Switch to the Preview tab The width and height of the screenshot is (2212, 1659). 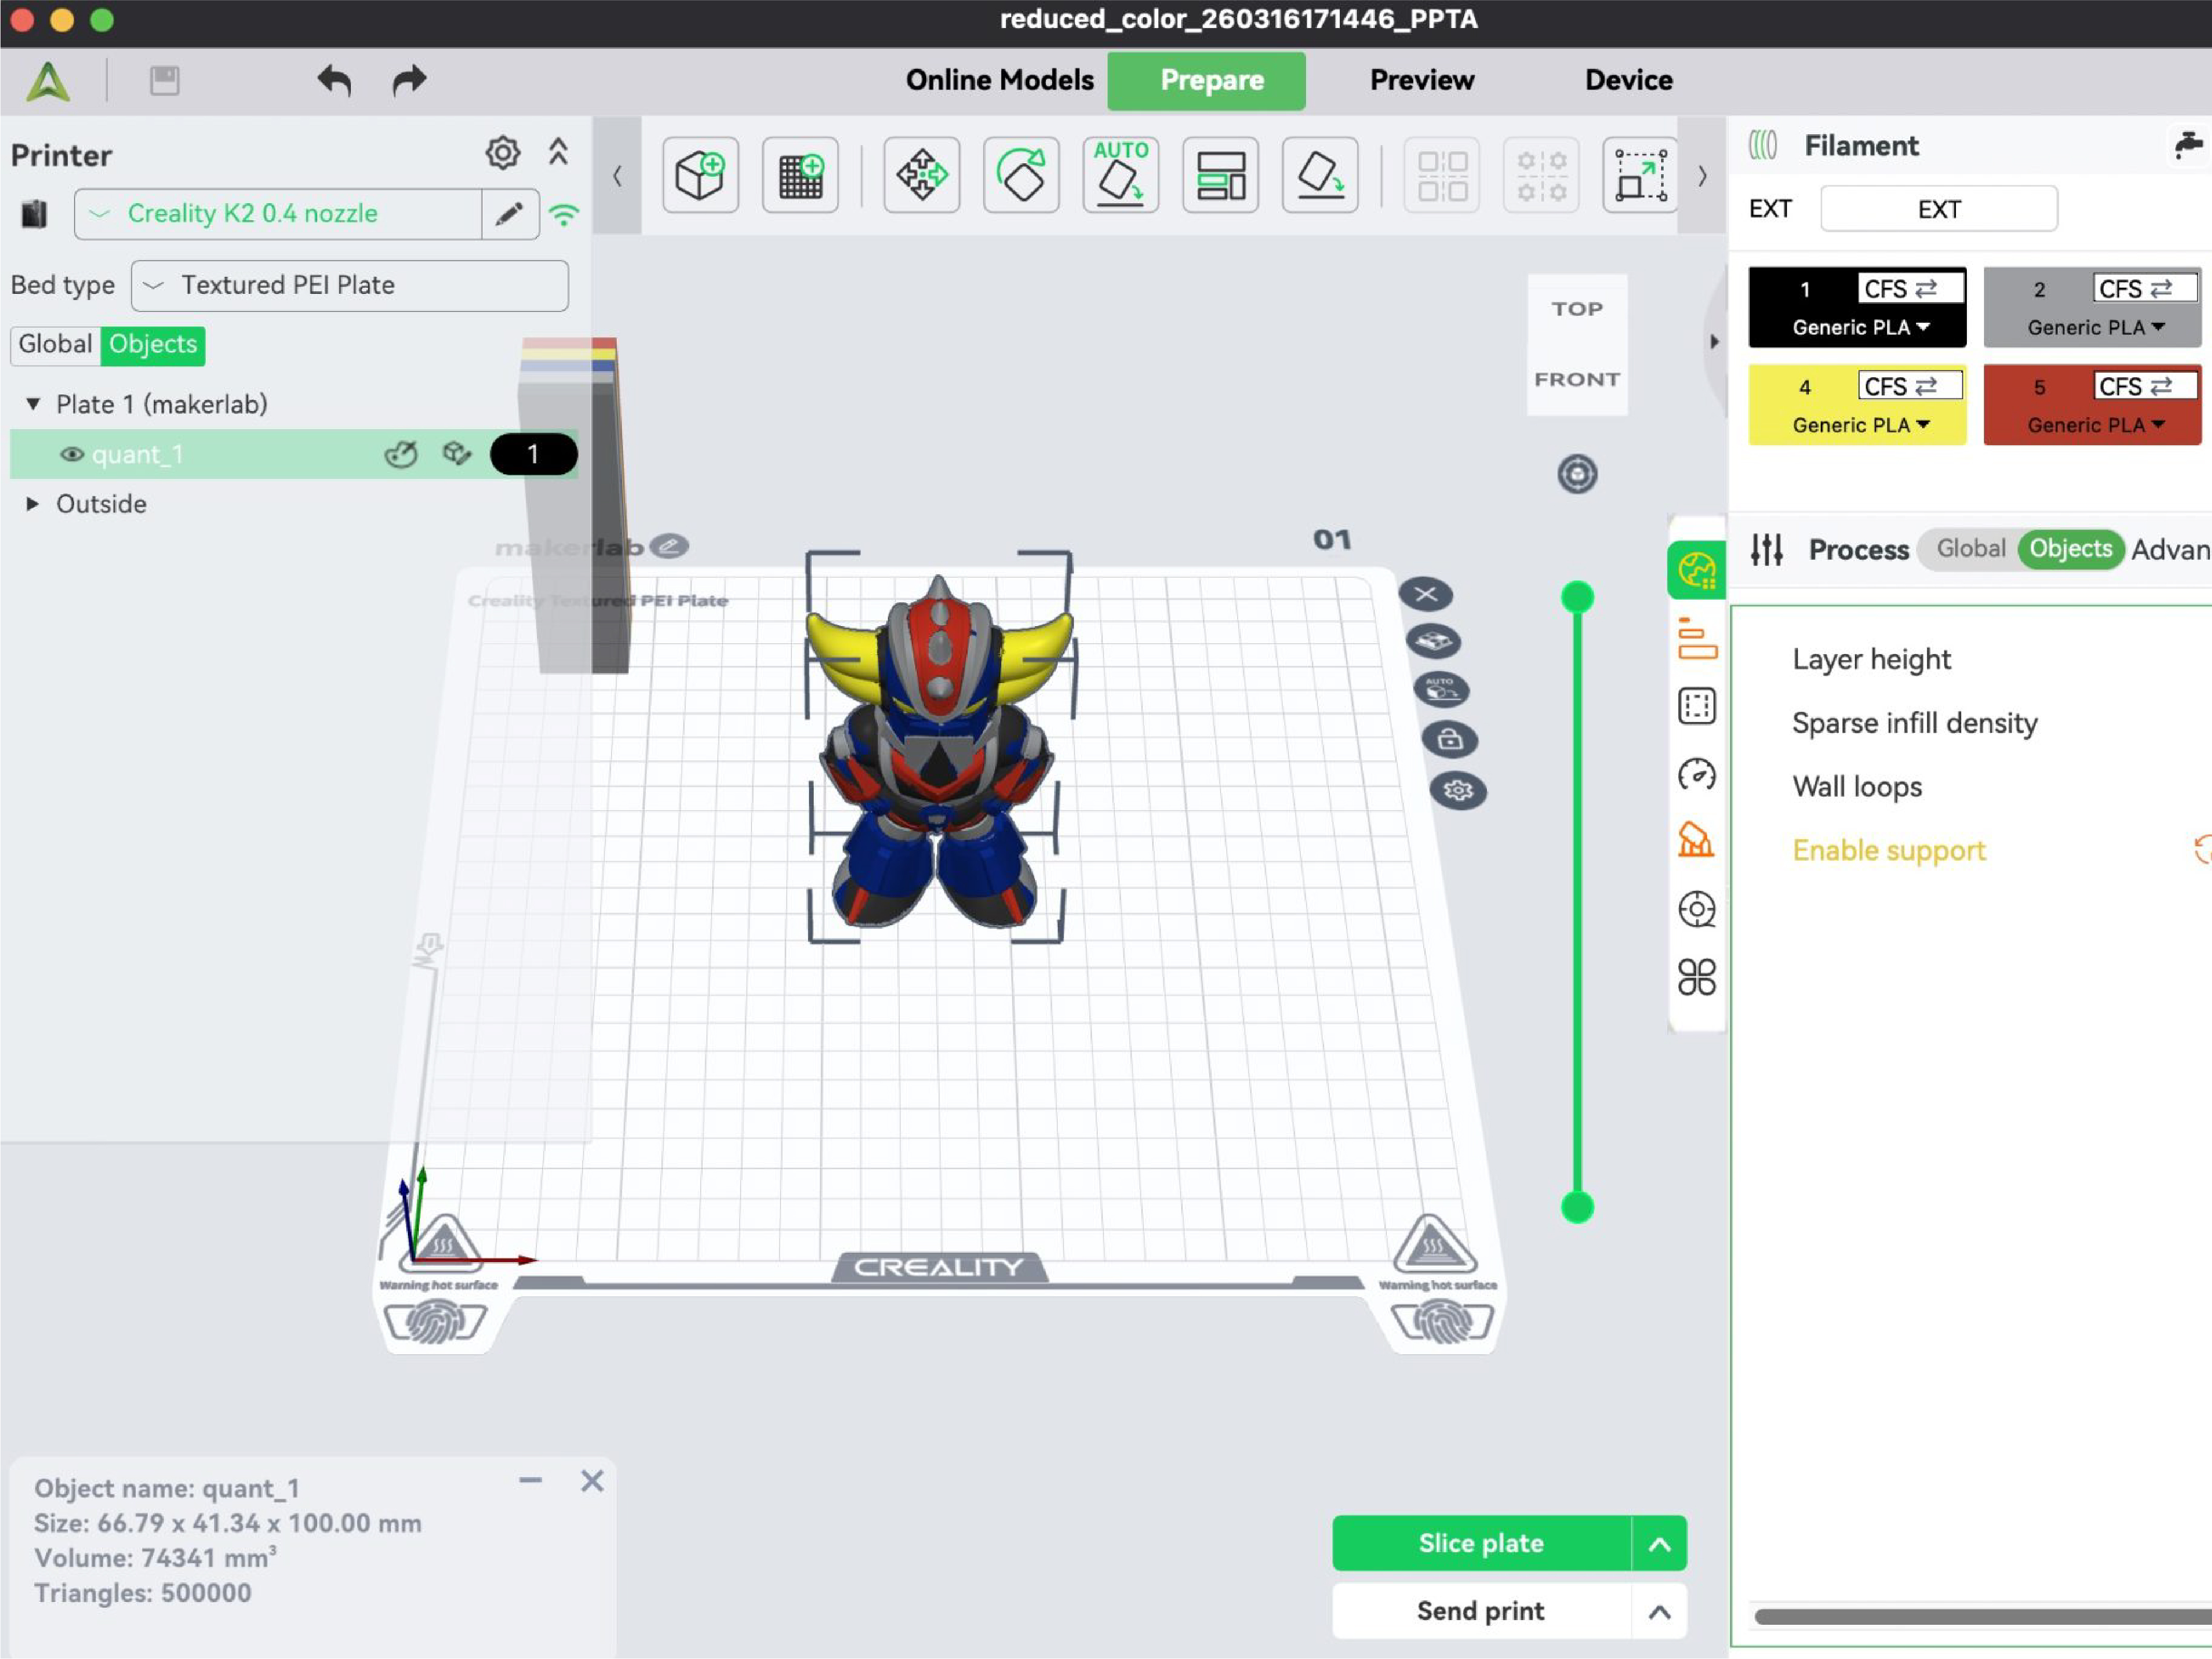[1421, 80]
